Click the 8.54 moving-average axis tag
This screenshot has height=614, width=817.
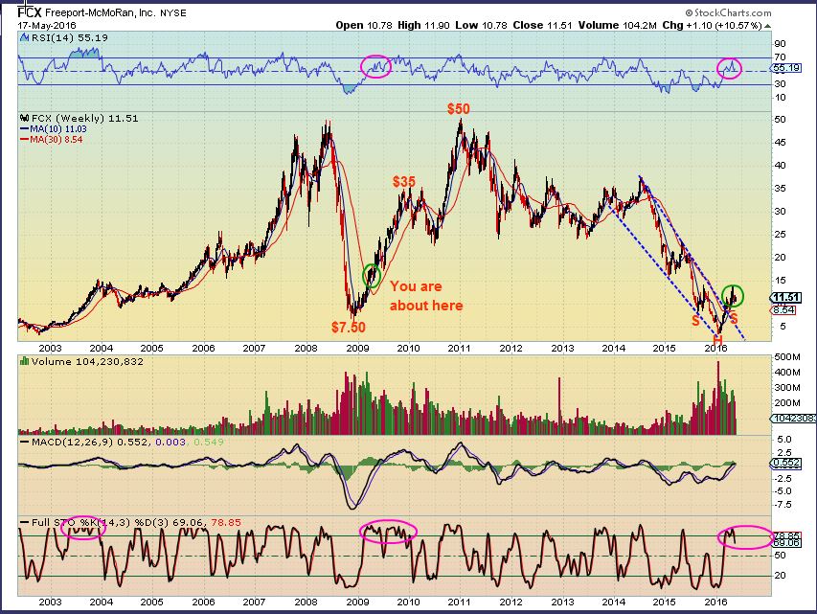coord(783,310)
